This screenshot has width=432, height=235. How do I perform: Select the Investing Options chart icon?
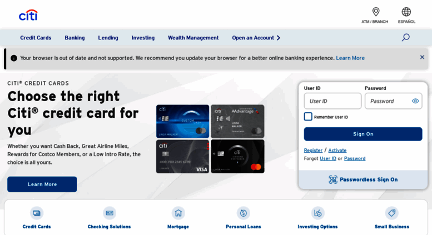(x=317, y=213)
